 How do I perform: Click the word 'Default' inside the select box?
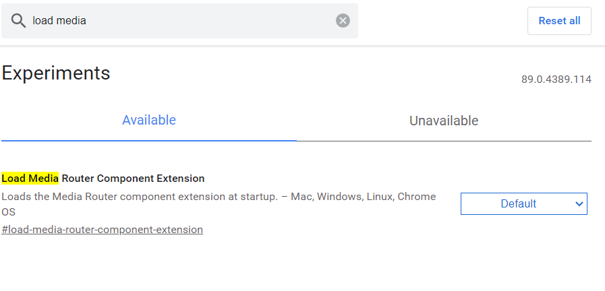[518, 203]
